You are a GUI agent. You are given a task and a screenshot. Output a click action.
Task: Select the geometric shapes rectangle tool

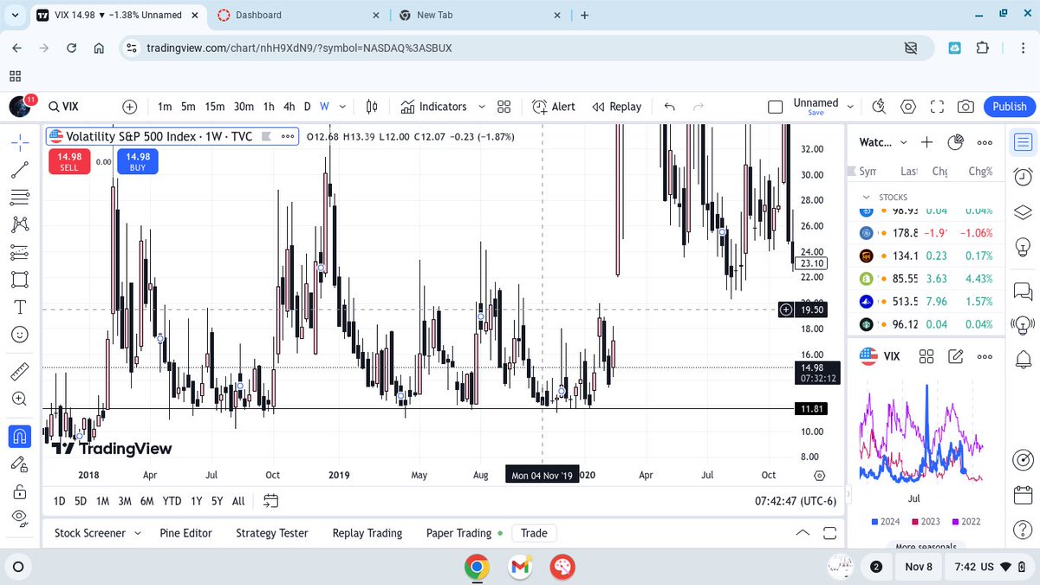(20, 280)
